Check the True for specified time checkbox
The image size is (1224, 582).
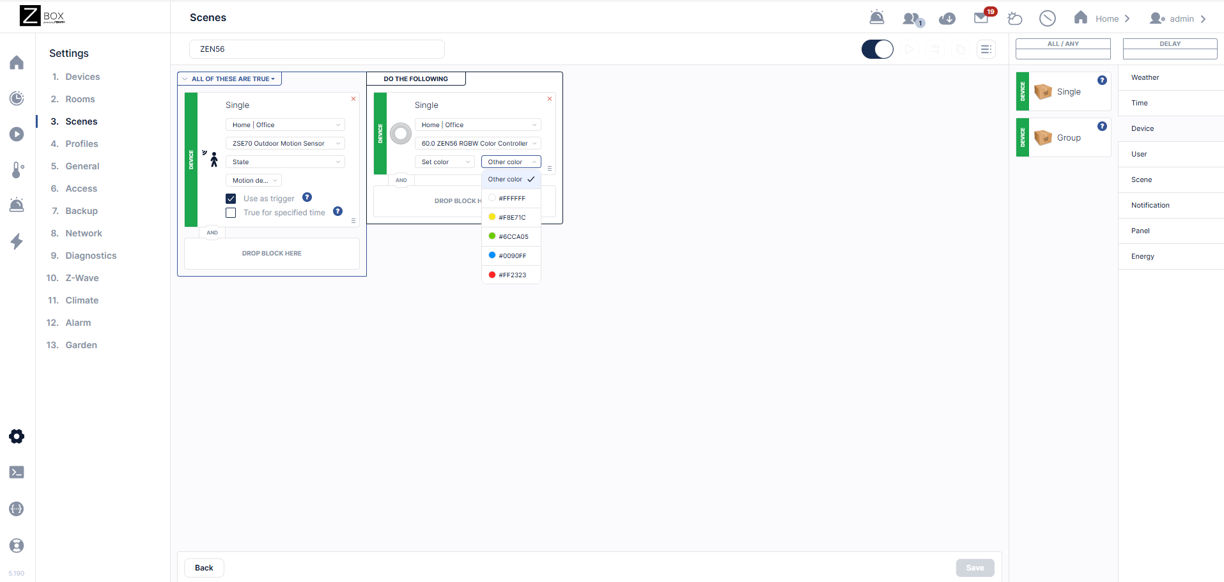click(231, 213)
